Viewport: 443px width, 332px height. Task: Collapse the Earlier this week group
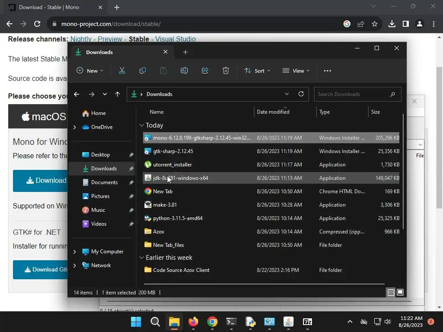(x=141, y=258)
